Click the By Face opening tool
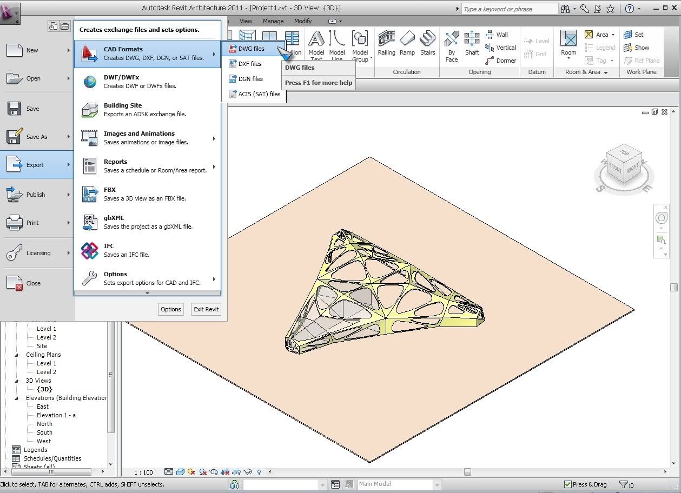The image size is (681, 493). pyautogui.click(x=452, y=46)
